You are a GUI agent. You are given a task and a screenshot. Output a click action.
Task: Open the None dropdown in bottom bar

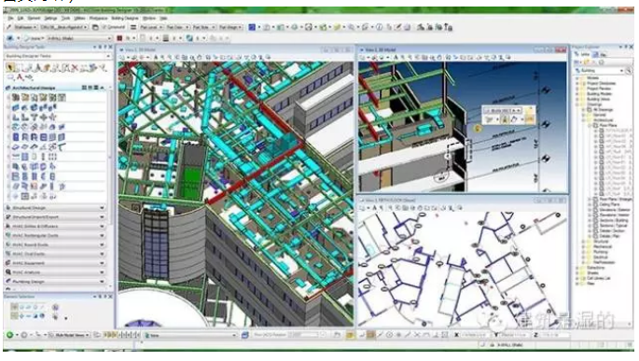[190, 335]
